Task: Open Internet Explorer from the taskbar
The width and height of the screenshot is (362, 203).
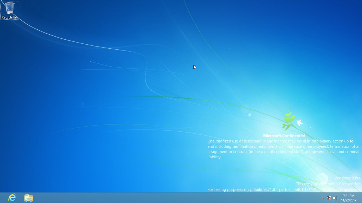Action: pos(12,198)
